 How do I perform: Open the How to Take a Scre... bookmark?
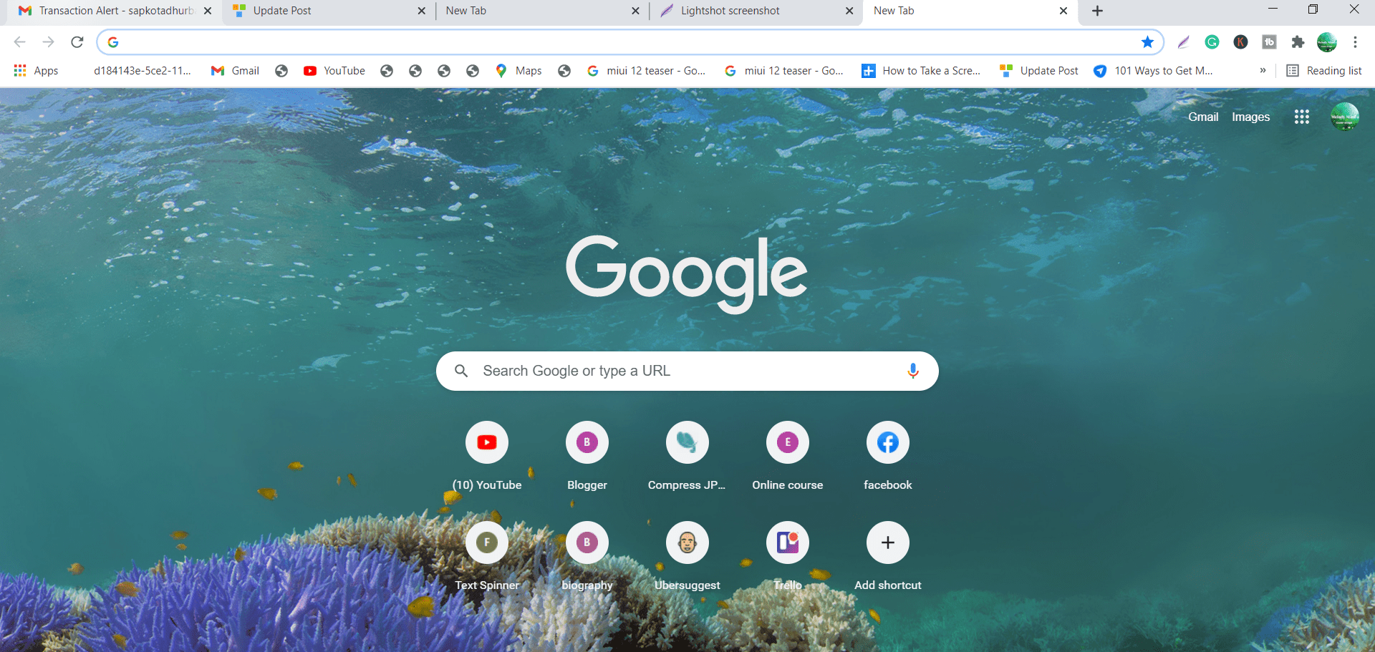921,71
